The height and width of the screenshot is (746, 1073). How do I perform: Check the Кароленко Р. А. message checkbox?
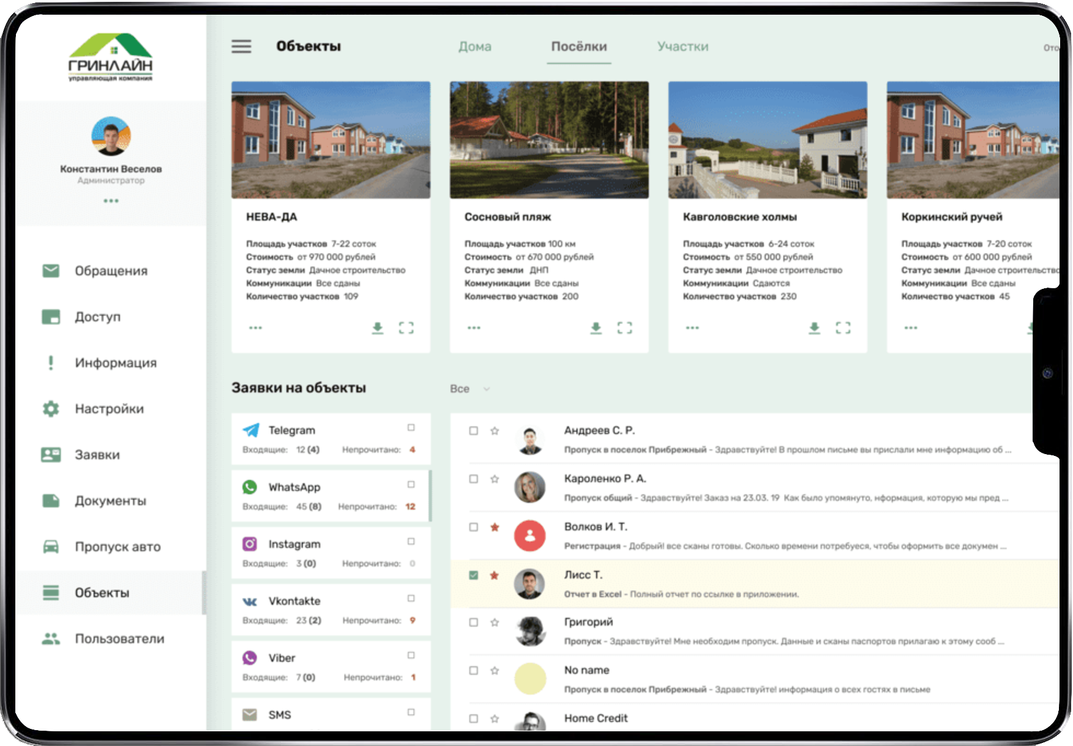coord(474,479)
